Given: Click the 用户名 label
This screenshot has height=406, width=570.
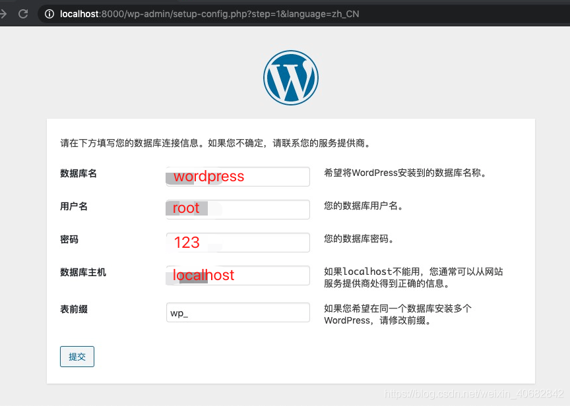Looking at the screenshot, I should click(x=74, y=206).
